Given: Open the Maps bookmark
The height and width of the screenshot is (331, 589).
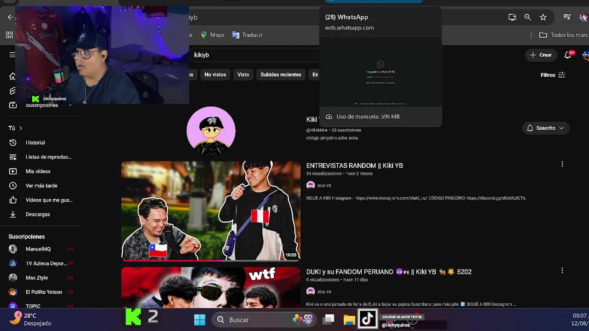Looking at the screenshot, I should pyautogui.click(x=212, y=35).
